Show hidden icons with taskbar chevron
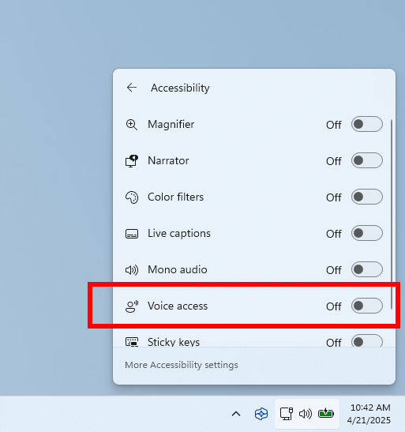Viewport: 405px width, 432px height. pos(236,414)
